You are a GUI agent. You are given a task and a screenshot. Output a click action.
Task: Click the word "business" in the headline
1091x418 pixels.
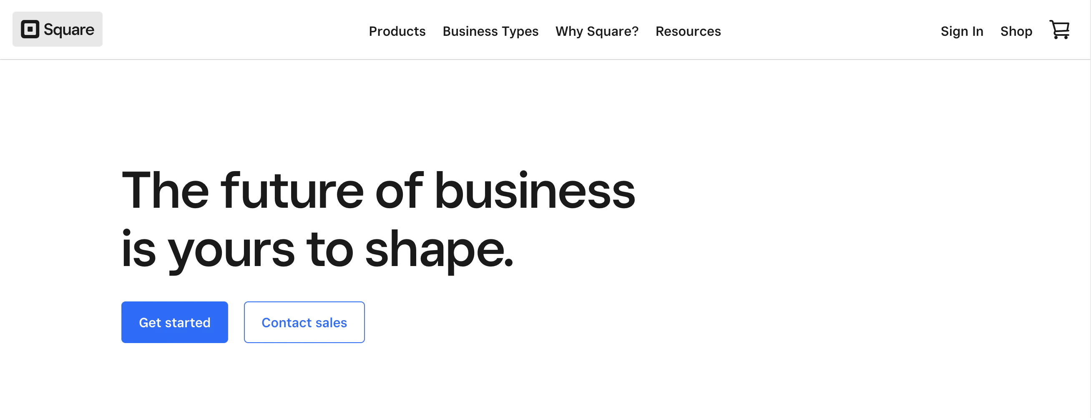[535, 190]
